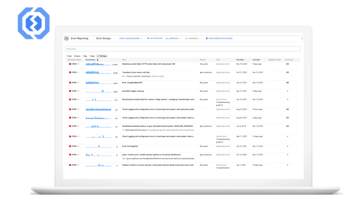The height and width of the screenshot is (206, 360).
Task: Expand the All Services dropdown
Action: pos(173,38)
